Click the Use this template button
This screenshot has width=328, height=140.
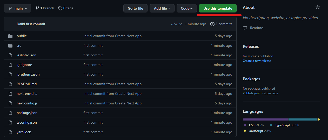click(x=218, y=8)
